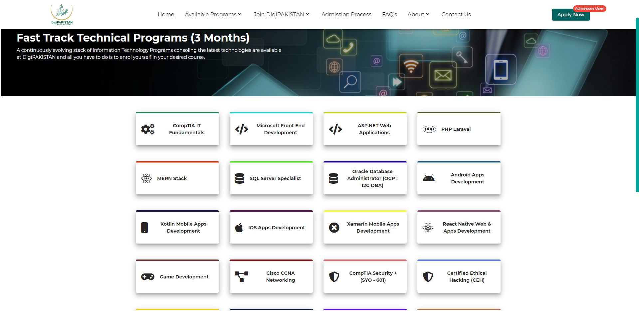Click the X circle icon on Xamarin card

(334, 228)
